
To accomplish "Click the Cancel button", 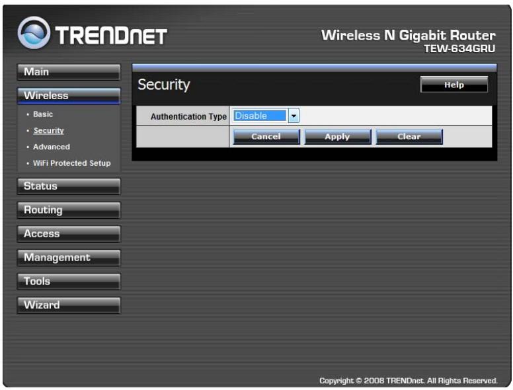I will [x=266, y=137].
